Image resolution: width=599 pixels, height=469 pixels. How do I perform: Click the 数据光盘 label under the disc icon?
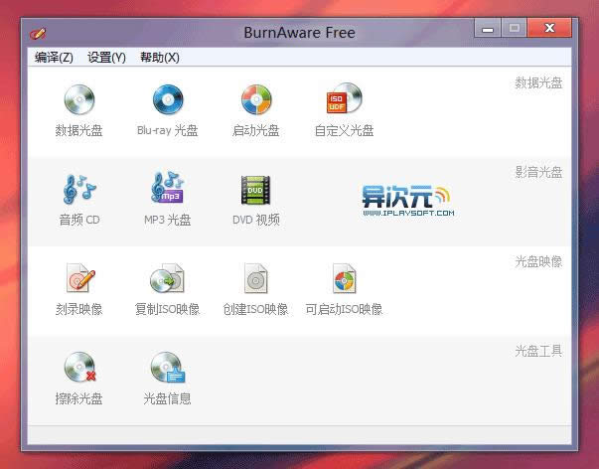pyautogui.click(x=79, y=130)
